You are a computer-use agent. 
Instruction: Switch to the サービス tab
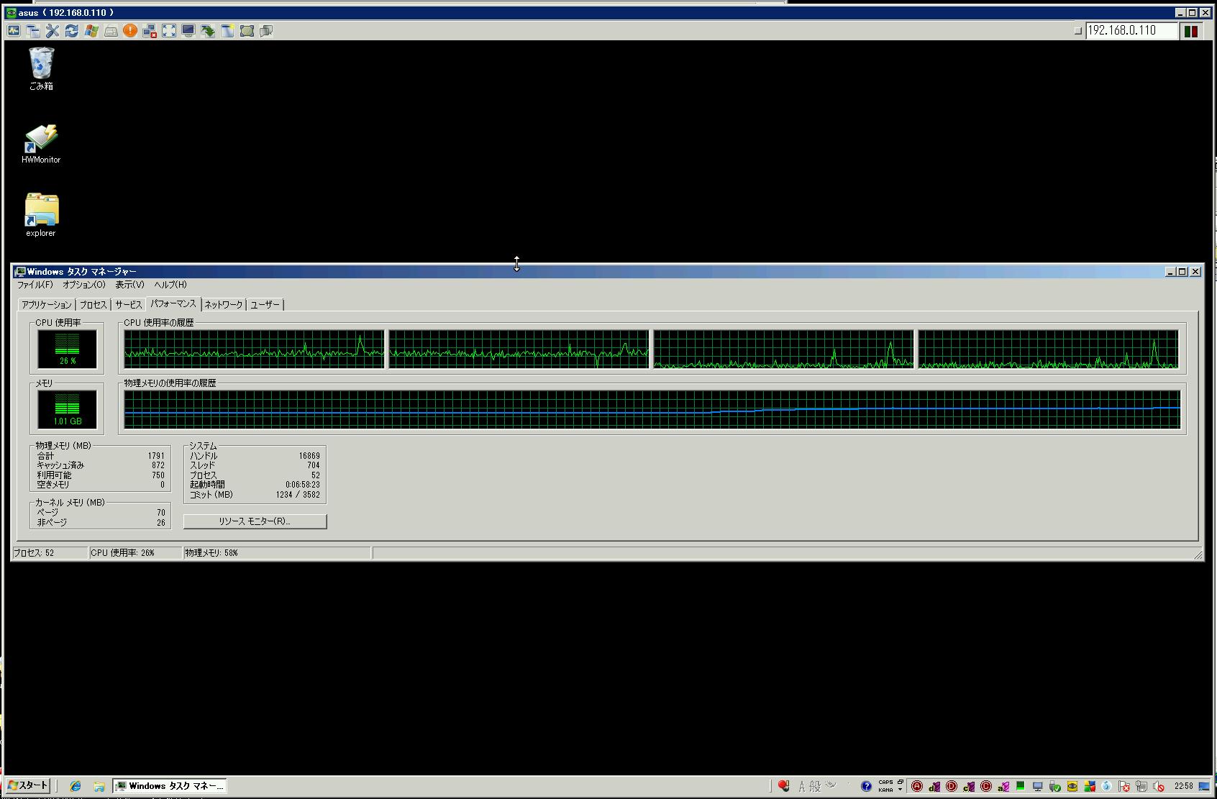pos(128,304)
